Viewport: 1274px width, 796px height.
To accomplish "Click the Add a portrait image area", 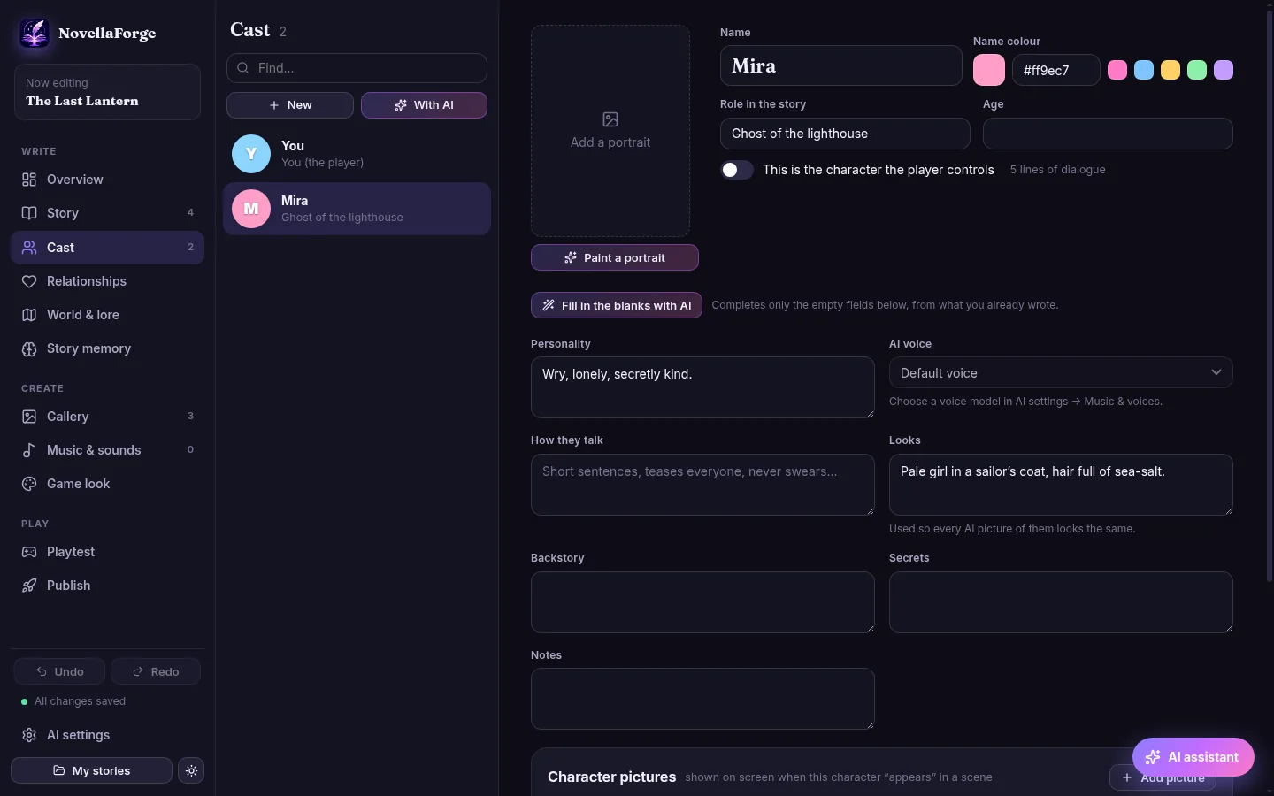I will click(610, 131).
